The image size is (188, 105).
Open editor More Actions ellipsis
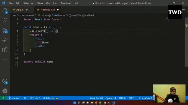pyautogui.click(x=183, y=10)
